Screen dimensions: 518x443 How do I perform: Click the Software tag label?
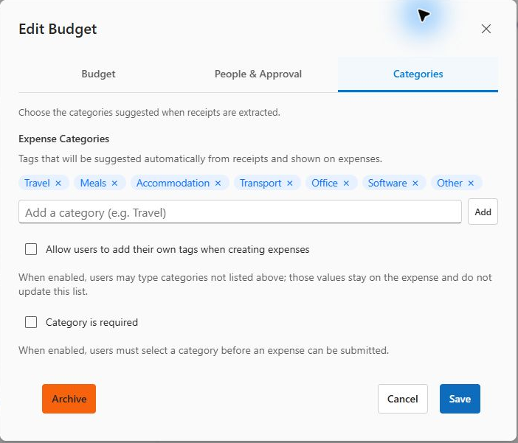pos(387,184)
